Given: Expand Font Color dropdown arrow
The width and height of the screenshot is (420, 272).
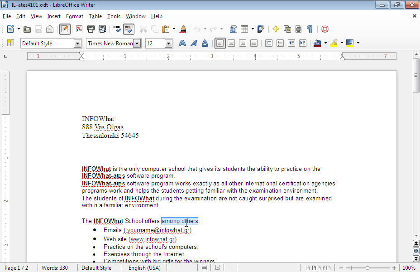Looking at the screenshot, I should pos(325,43).
